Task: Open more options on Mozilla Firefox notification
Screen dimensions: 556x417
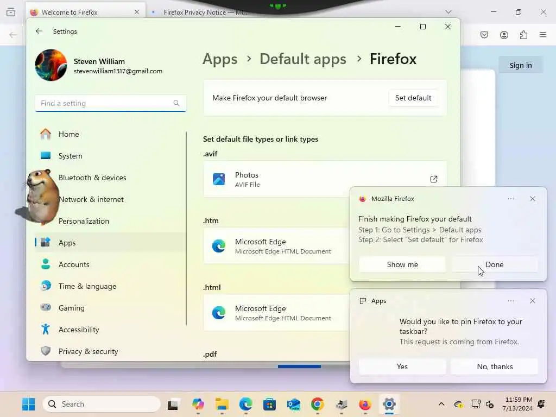Action: 510,199
